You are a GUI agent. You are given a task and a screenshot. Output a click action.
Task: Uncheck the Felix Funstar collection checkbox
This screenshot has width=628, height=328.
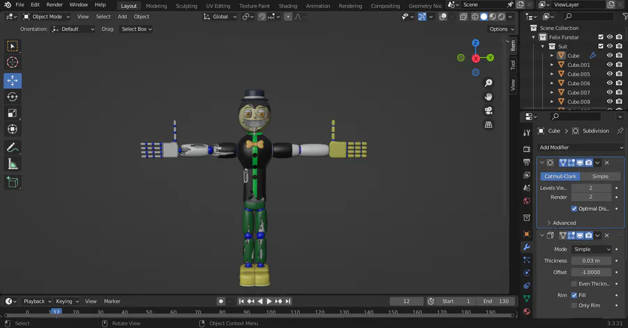tap(601, 37)
